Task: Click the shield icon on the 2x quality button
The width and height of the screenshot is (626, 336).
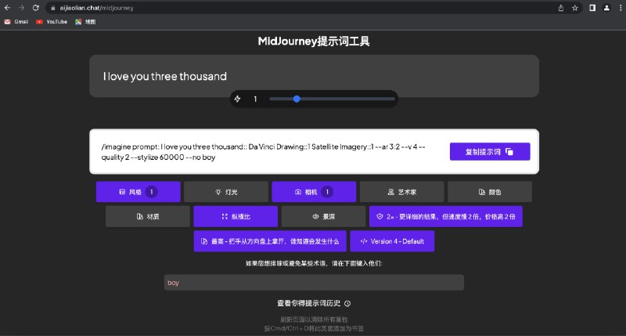Action: [380, 216]
